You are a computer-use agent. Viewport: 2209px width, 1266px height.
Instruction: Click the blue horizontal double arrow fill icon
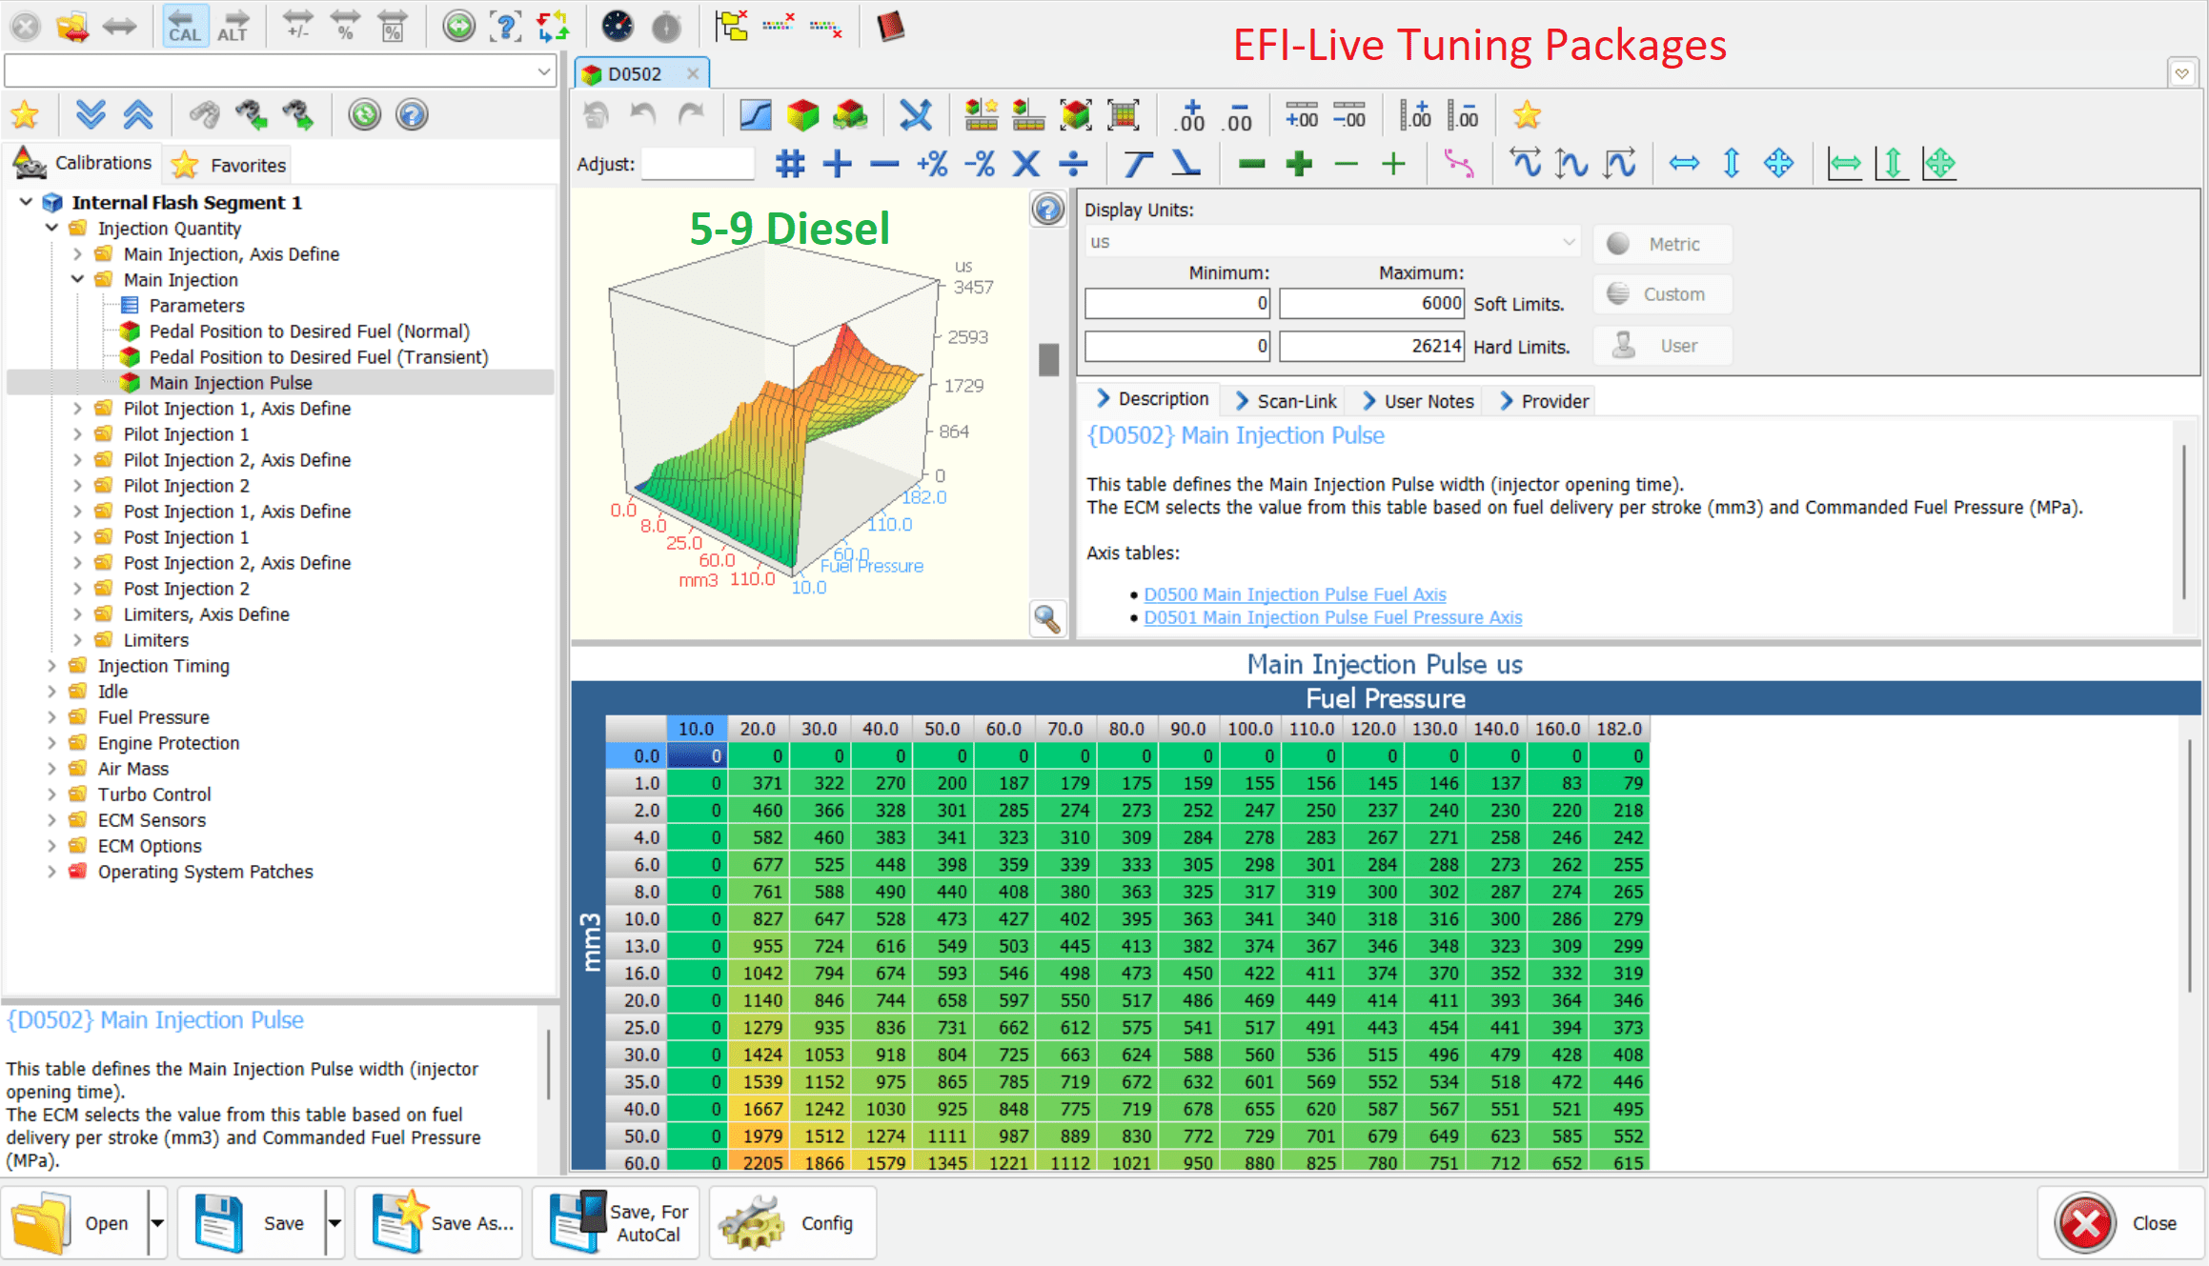coord(1684,164)
